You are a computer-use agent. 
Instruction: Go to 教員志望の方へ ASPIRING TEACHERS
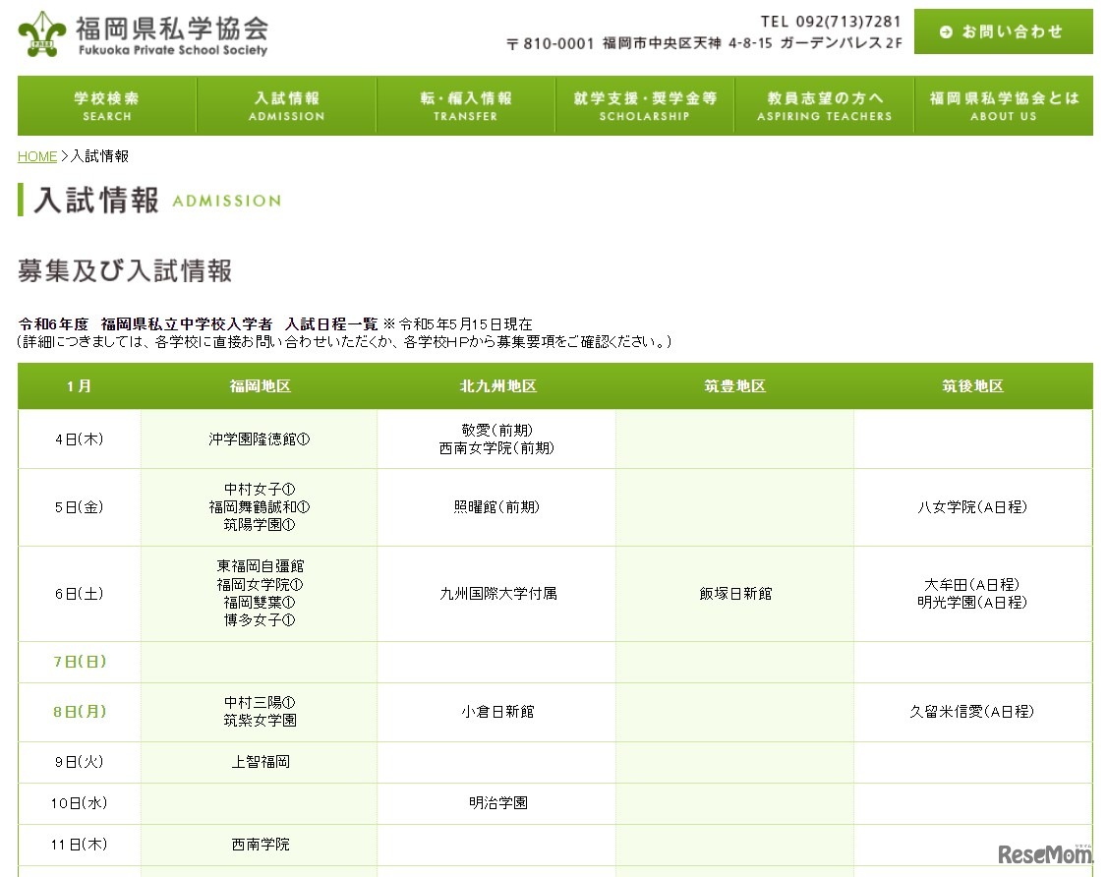[x=824, y=106]
